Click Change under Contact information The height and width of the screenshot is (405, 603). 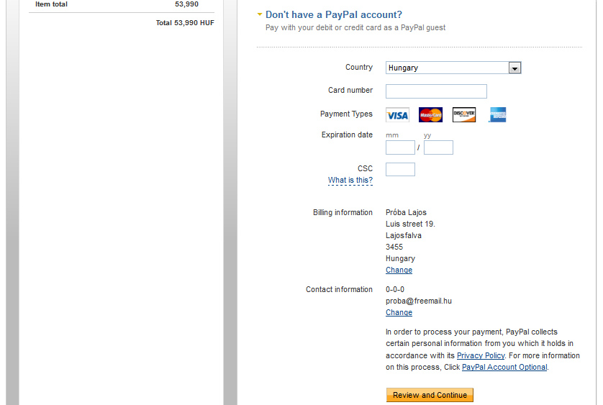pyautogui.click(x=399, y=312)
